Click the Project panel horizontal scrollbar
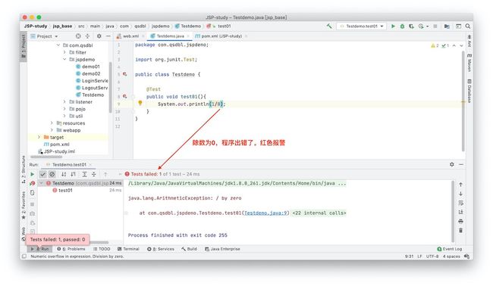493x286 pixels. click(x=46, y=157)
